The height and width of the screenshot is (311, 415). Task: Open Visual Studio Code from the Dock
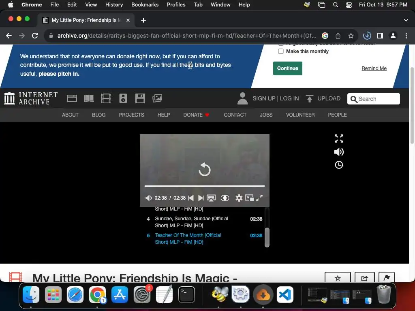point(285,294)
